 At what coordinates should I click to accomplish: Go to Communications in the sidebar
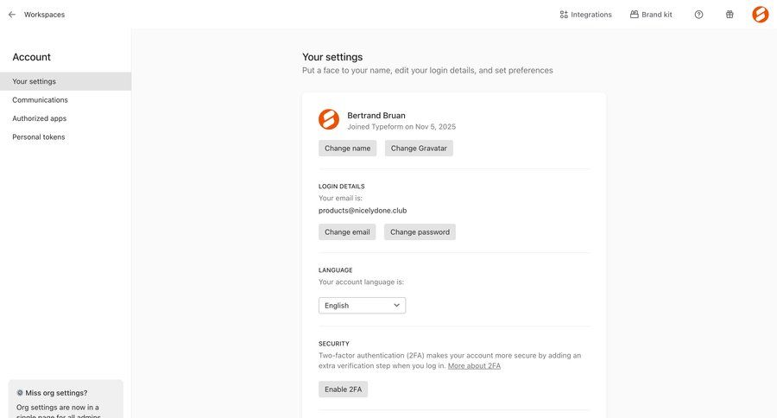(x=40, y=100)
